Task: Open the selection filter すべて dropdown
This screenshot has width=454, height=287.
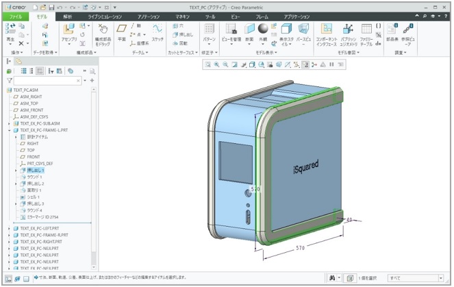Action: click(x=441, y=278)
